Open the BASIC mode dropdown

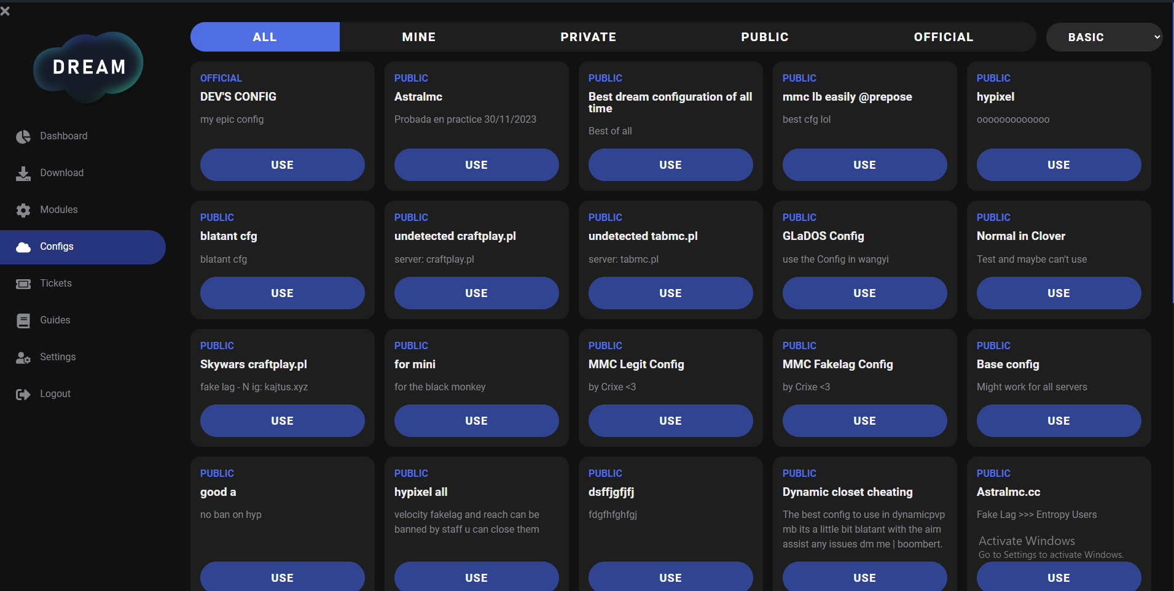coord(1103,37)
